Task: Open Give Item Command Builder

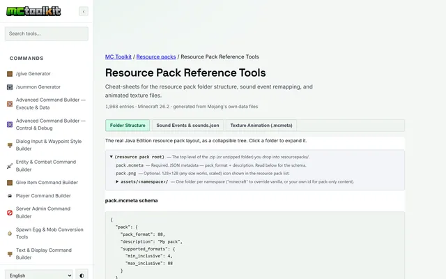Action: [x=47, y=183]
